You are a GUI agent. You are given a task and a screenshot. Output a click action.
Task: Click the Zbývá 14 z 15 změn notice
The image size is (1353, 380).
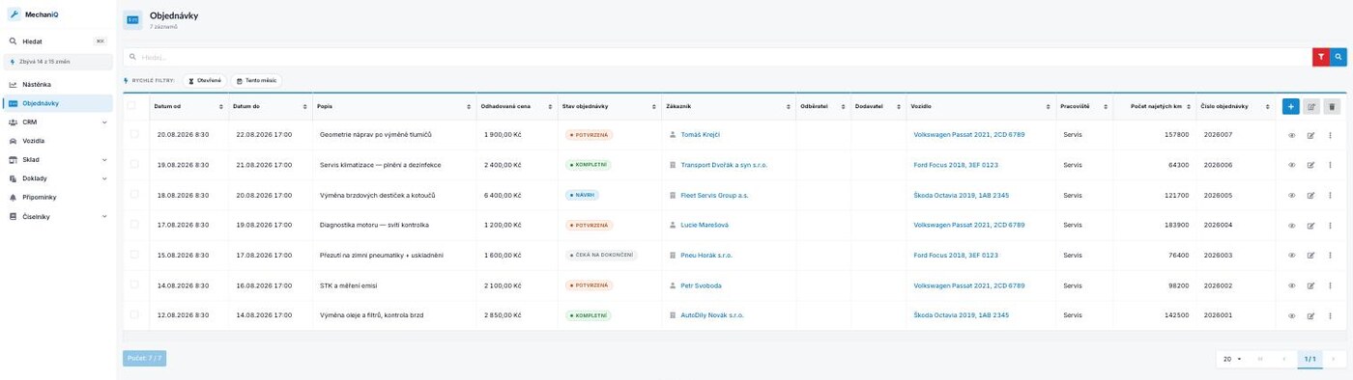(58, 62)
